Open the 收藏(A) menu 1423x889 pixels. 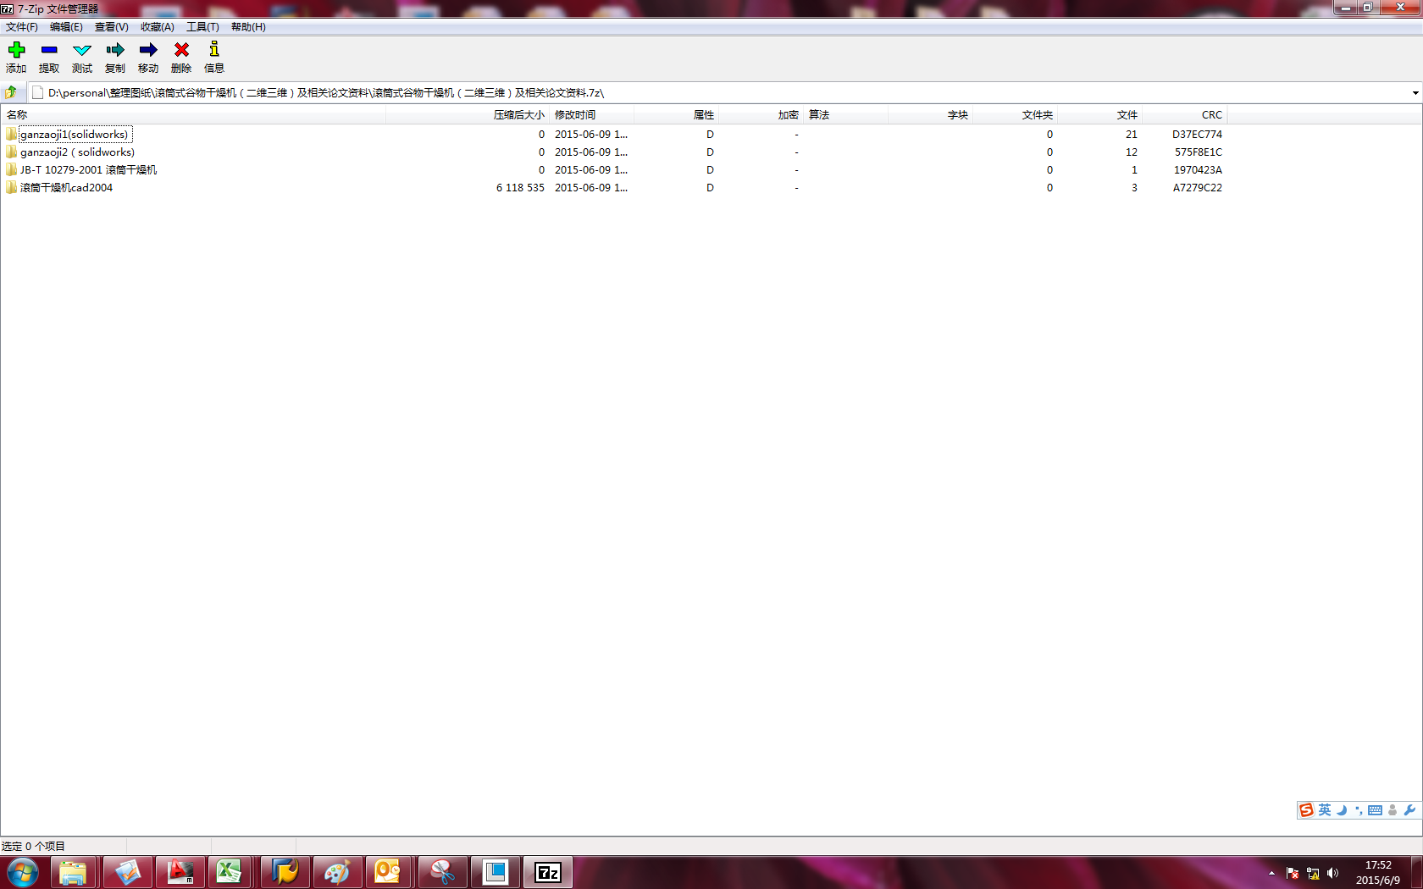click(x=157, y=27)
